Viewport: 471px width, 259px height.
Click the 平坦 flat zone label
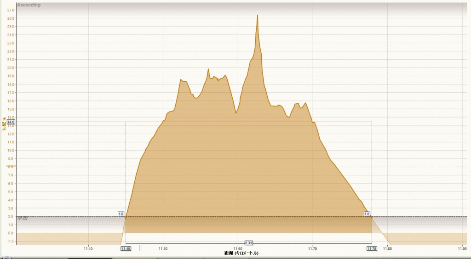pyautogui.click(x=23, y=219)
